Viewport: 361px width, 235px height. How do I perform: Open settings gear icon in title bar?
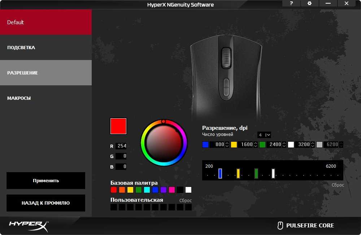[x=309, y=4]
